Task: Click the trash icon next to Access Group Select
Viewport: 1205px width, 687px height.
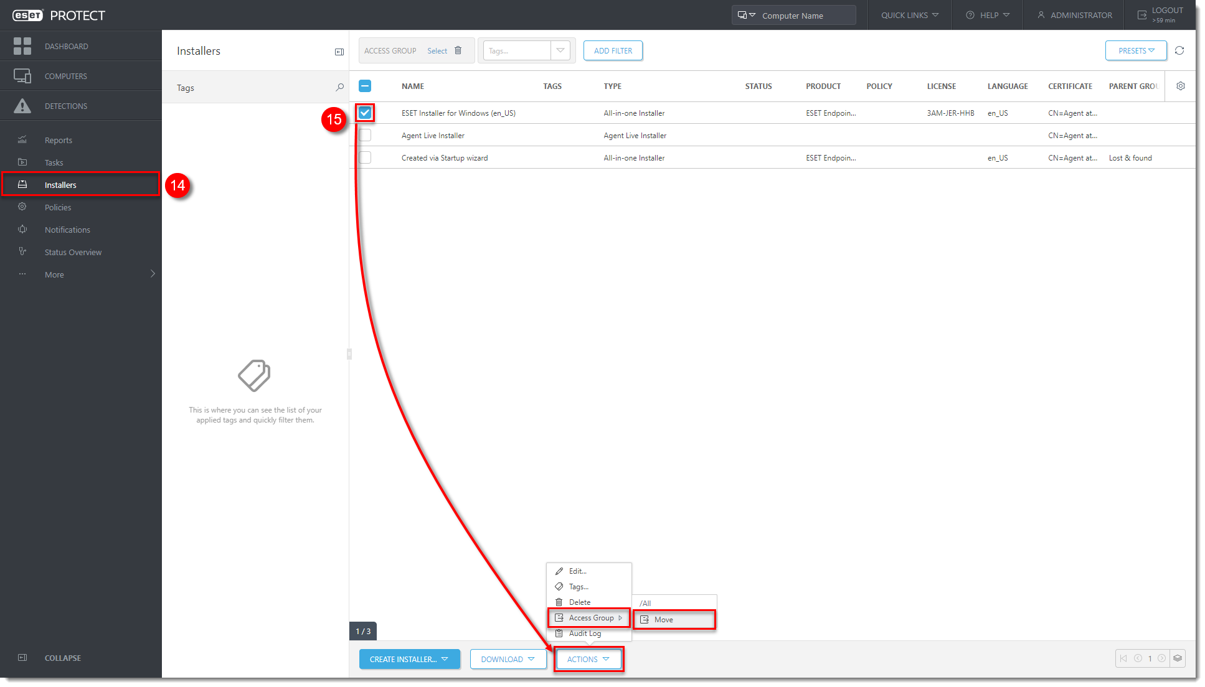Action: [x=458, y=50]
